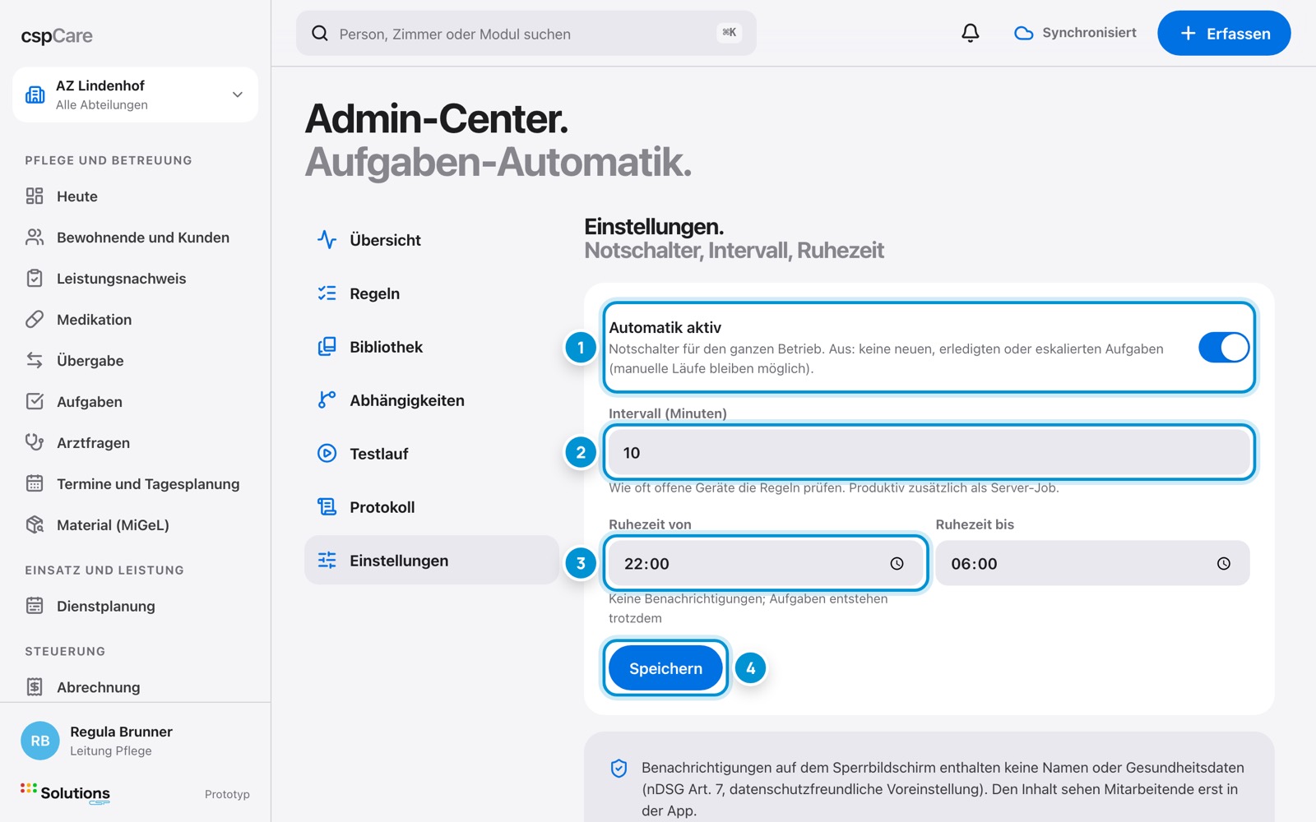This screenshot has height=822, width=1316.
Task: Show the Protokoll section
Action: pos(432,507)
